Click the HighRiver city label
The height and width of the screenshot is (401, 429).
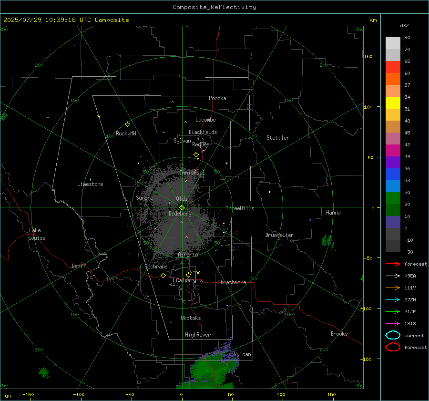click(x=198, y=335)
